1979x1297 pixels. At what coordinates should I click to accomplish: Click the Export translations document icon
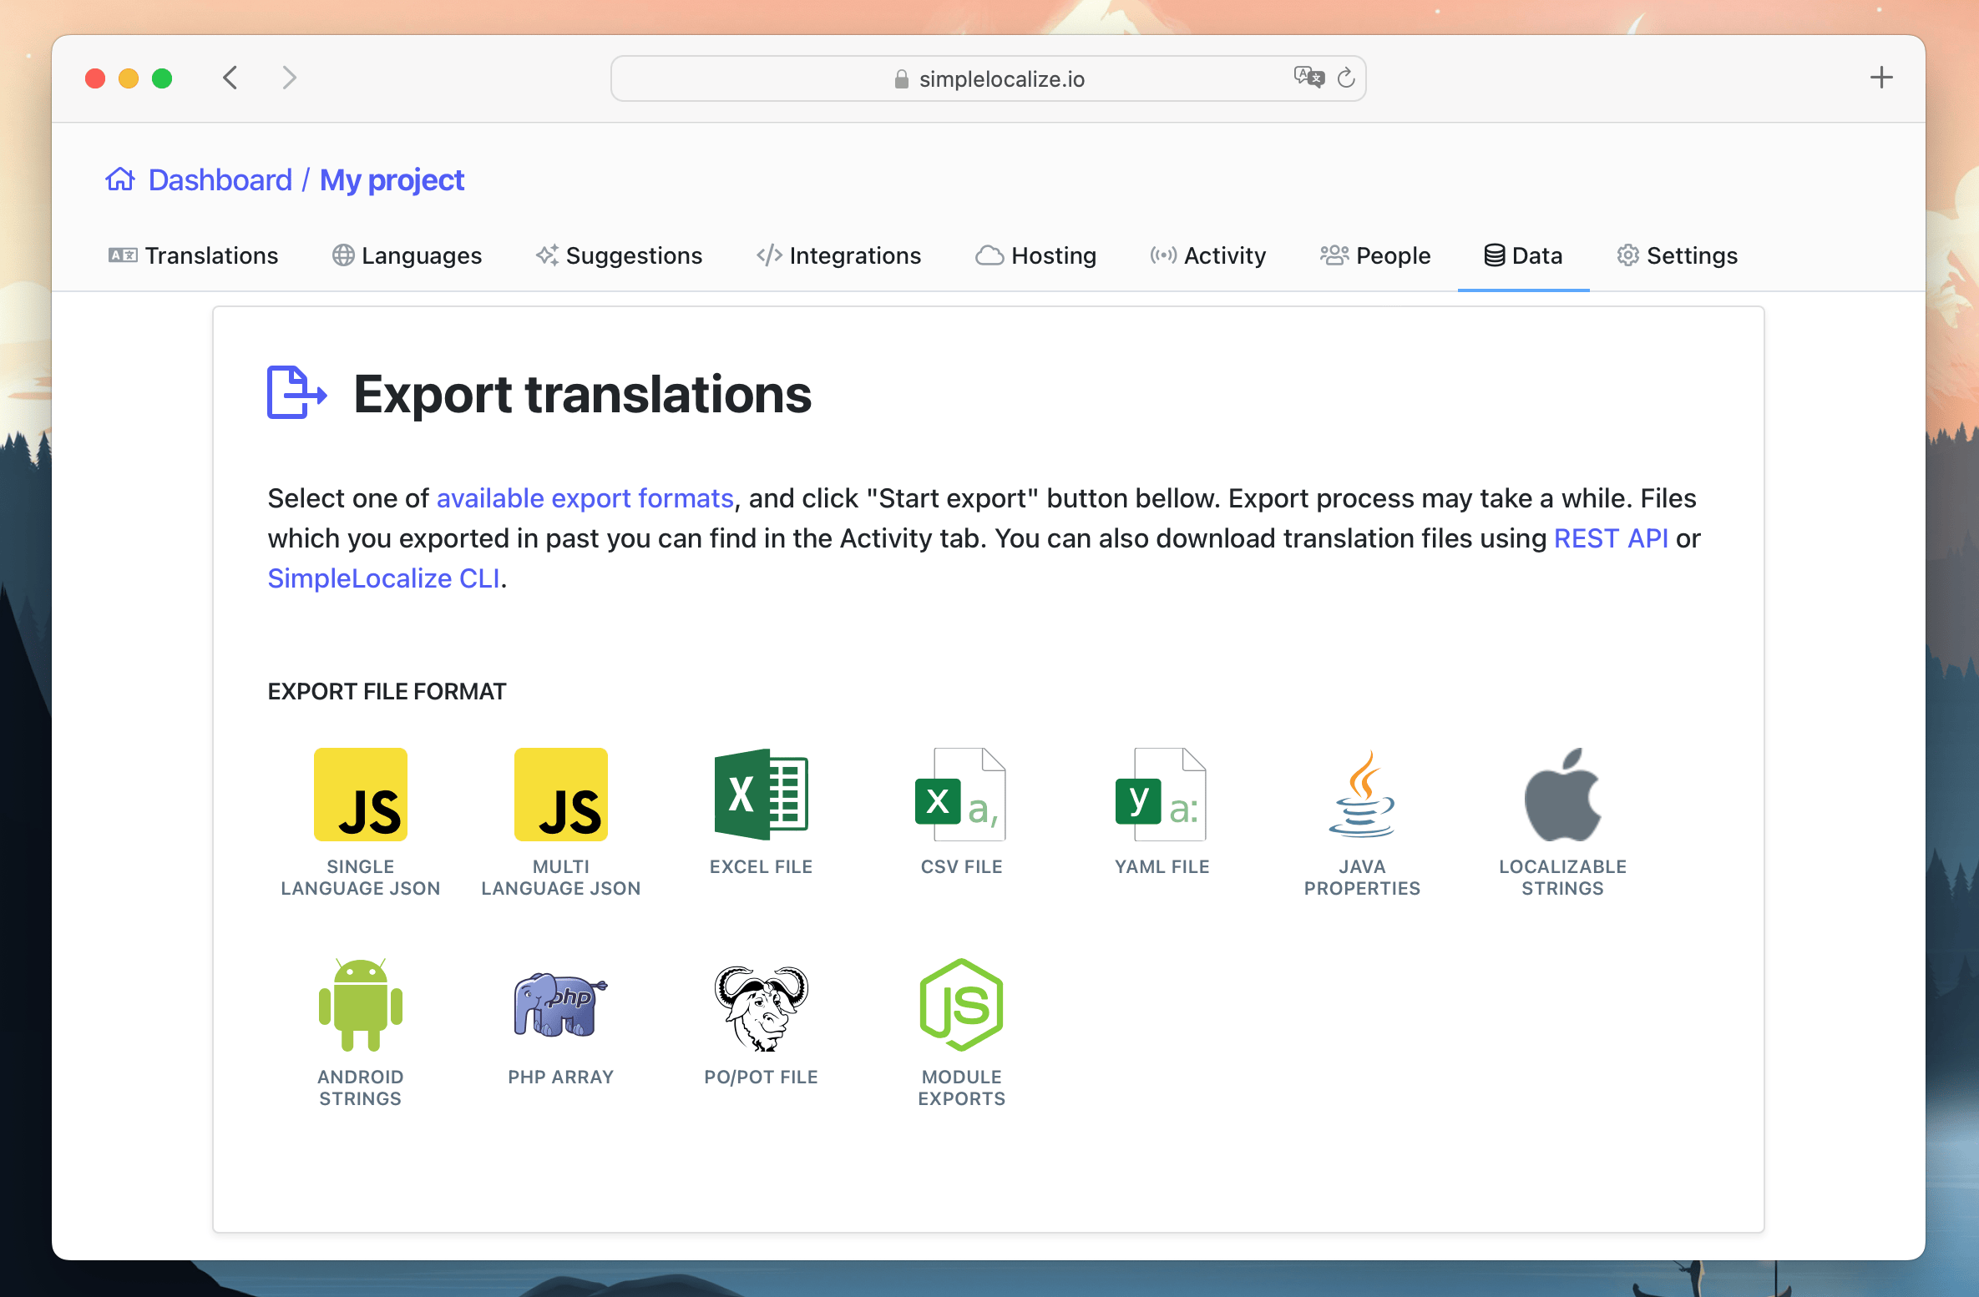296,392
